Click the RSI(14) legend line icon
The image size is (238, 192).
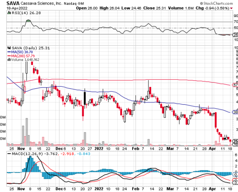click(x=8, y=13)
